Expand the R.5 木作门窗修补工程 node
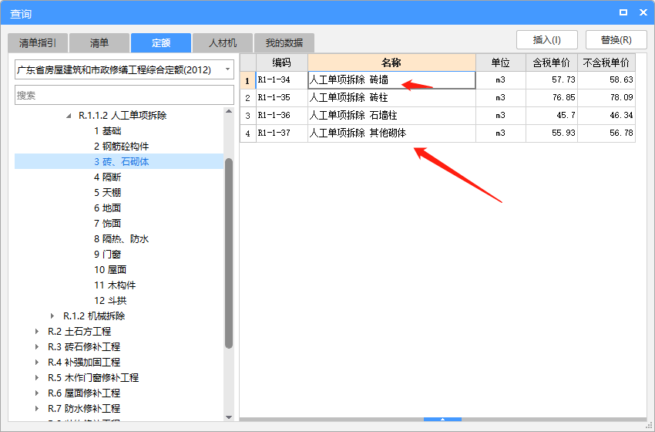The height and width of the screenshot is (432, 655). pos(37,378)
